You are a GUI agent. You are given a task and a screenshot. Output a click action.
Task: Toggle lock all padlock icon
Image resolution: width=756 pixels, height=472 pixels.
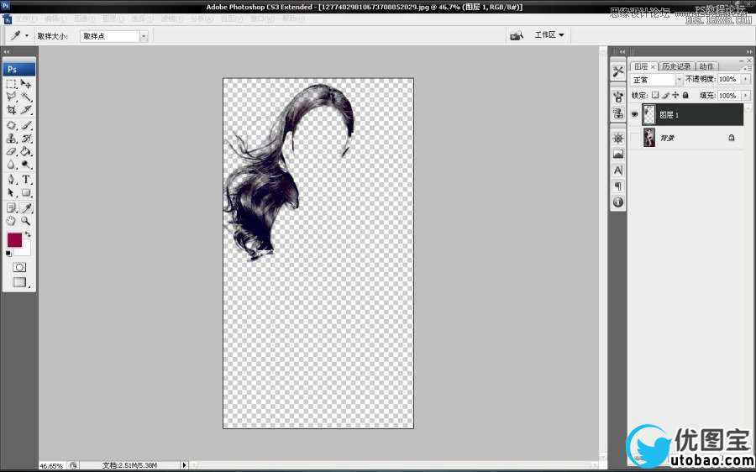click(x=685, y=96)
